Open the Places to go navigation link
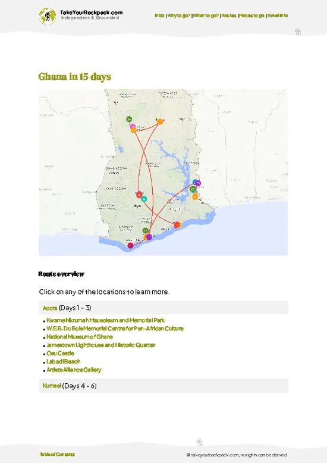Viewport: 327px width, 463px height. pos(251,15)
